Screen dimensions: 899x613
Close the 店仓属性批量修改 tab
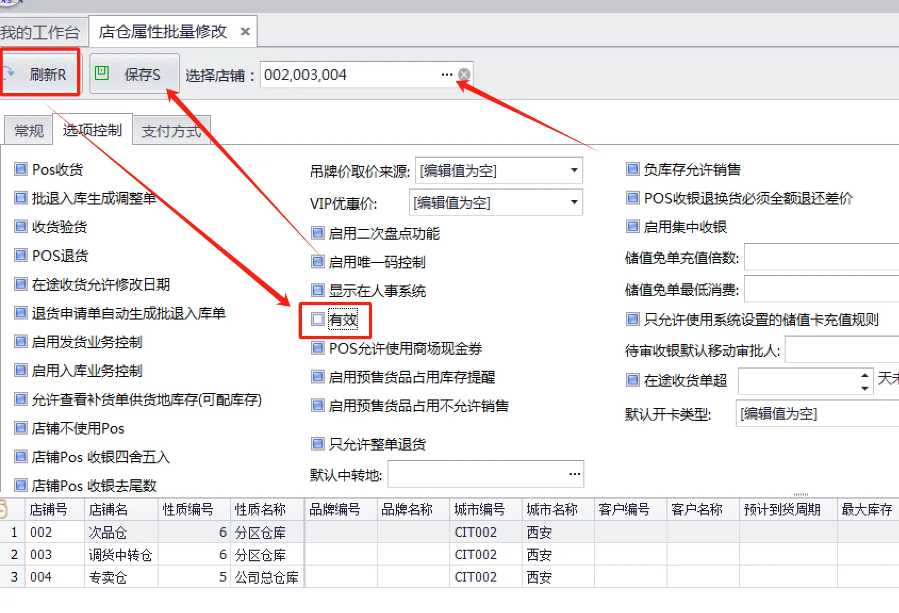point(245,32)
